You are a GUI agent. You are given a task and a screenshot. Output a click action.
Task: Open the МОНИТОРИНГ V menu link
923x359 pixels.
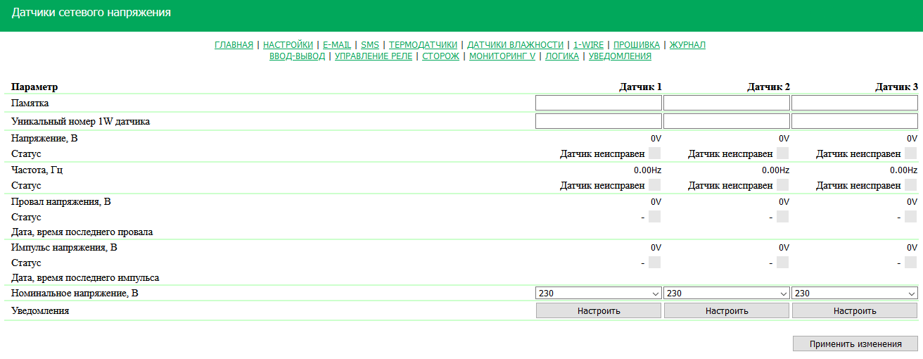pos(502,56)
